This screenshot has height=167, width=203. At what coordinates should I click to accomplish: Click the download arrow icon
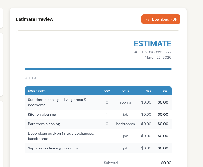[147, 19]
